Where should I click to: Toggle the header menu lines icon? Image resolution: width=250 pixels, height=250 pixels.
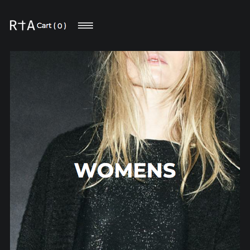85,25
